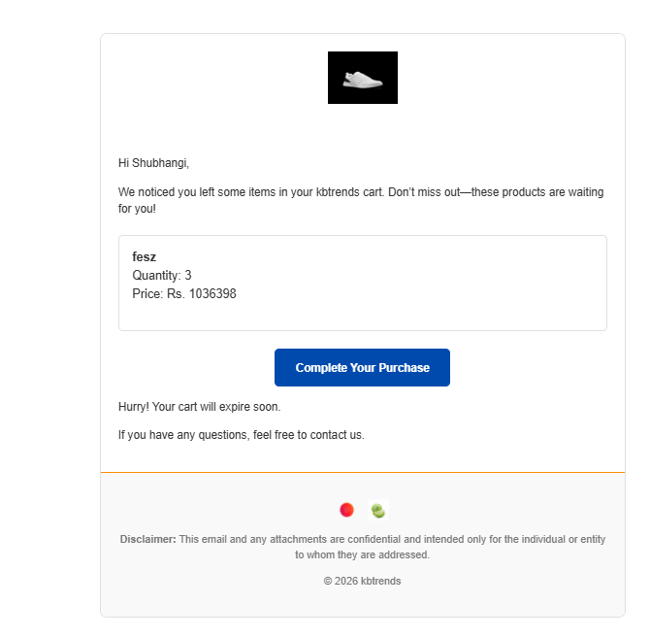Click the Complete Your Purchase button

pyautogui.click(x=362, y=367)
